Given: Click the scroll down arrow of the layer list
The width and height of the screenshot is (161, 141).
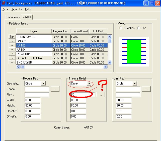Looking at the screenshot, I should click(x=110, y=62).
